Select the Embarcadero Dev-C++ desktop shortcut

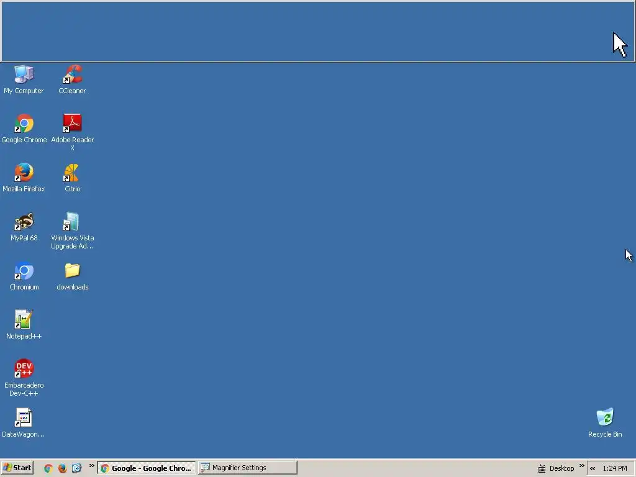pos(24,378)
